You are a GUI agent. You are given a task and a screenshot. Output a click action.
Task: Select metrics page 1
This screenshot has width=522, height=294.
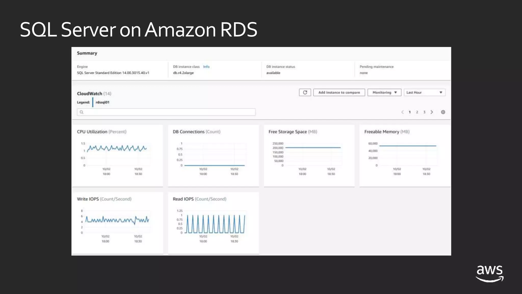click(x=410, y=112)
